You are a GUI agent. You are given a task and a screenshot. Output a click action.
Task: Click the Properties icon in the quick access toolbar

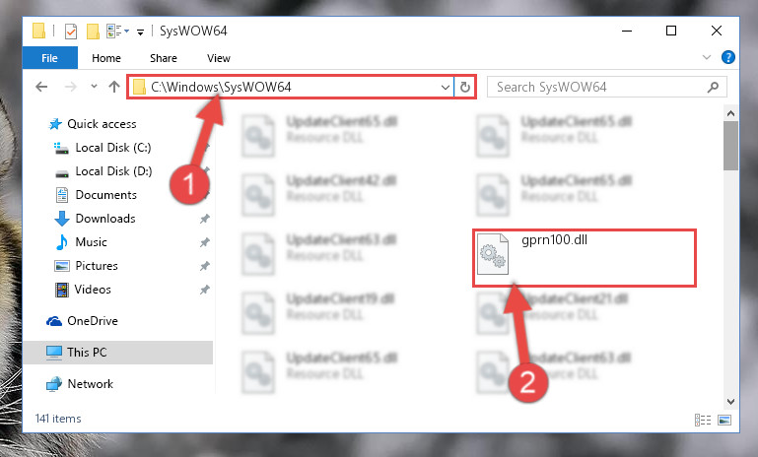pos(71,32)
